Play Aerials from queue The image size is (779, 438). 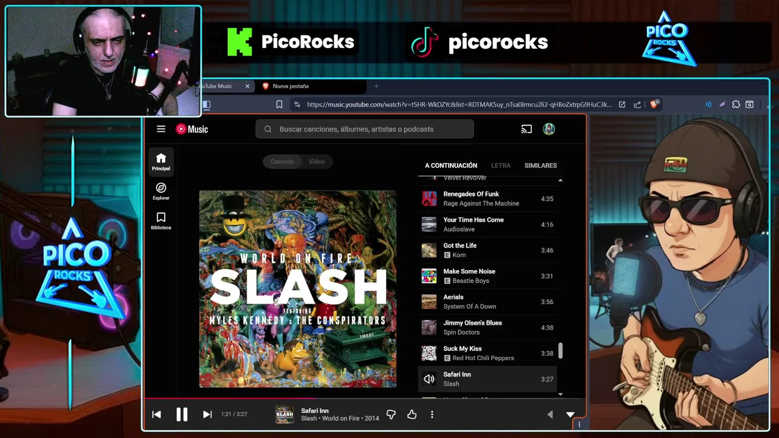pyautogui.click(x=487, y=302)
